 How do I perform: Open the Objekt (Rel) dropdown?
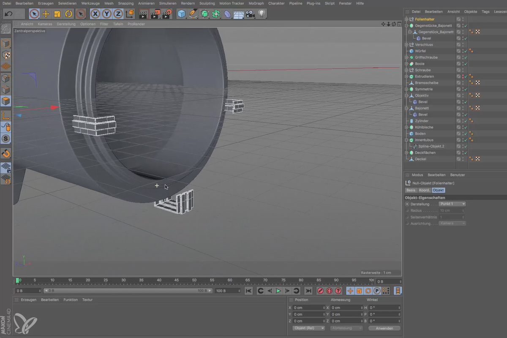coord(308,328)
